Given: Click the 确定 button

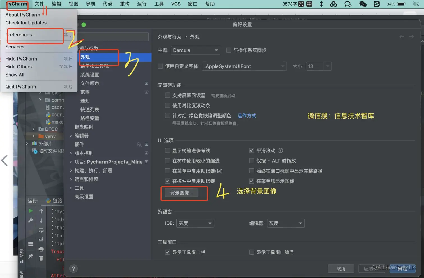Looking at the screenshot, I should (x=402, y=268).
